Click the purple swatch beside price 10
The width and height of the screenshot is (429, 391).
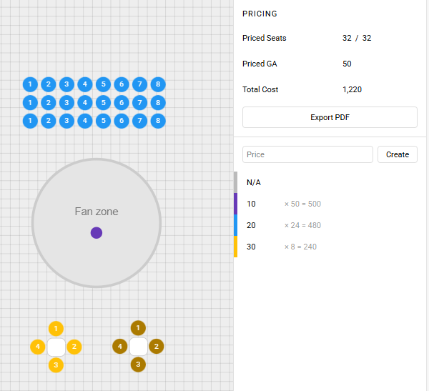point(235,204)
